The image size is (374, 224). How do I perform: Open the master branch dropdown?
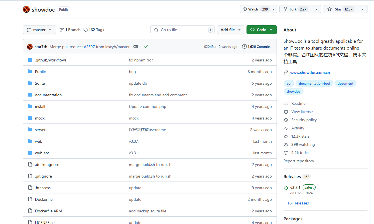39,30
